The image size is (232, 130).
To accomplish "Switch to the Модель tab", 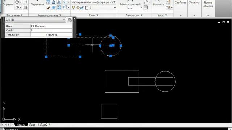I will 21,125.
